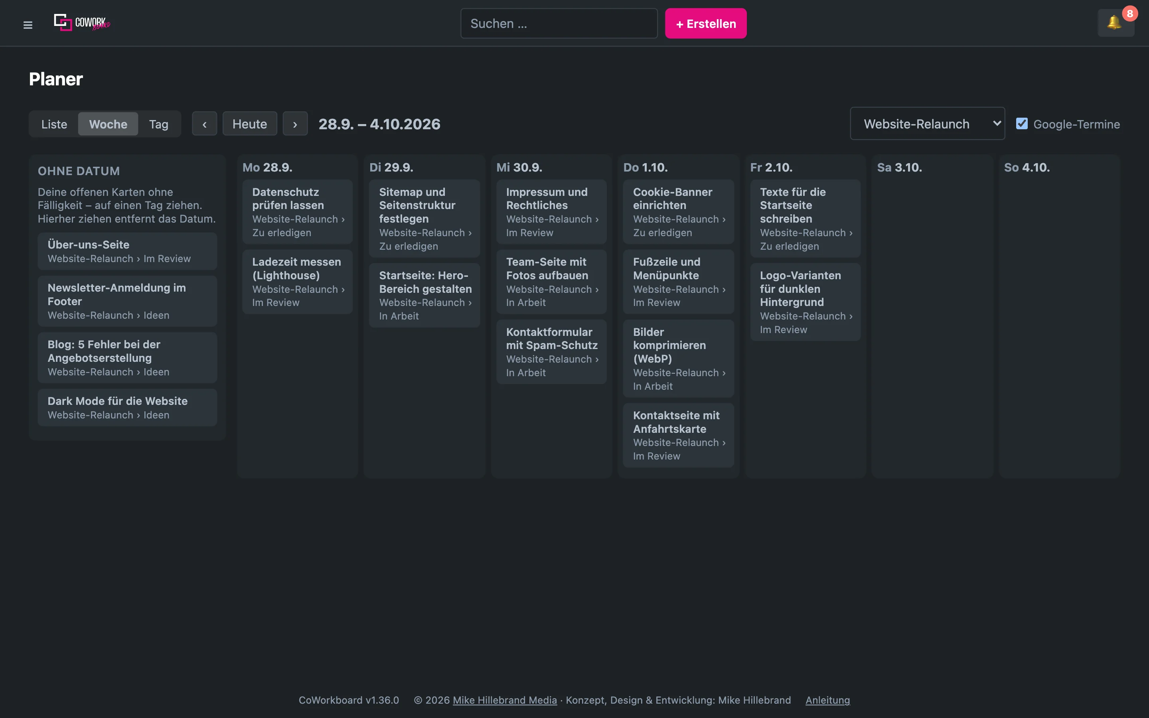Click day header Do 1.10.
Screen dimensions: 1149x718
[x=645, y=167]
